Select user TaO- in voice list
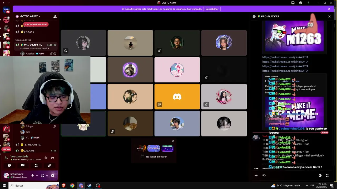This screenshot has height=189, width=337. point(28,132)
